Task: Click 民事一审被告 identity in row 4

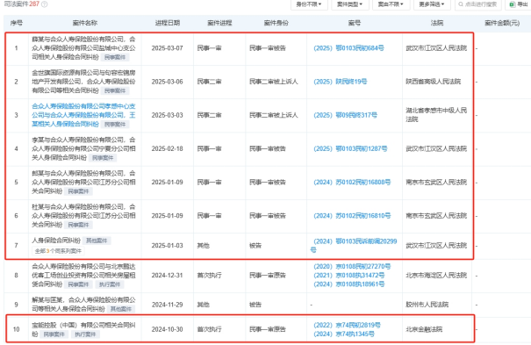Action: coord(268,148)
